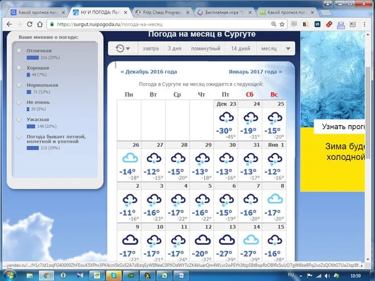Click the red extension icon in toolbar
The height and width of the screenshot is (281, 375).
pos(329,24)
